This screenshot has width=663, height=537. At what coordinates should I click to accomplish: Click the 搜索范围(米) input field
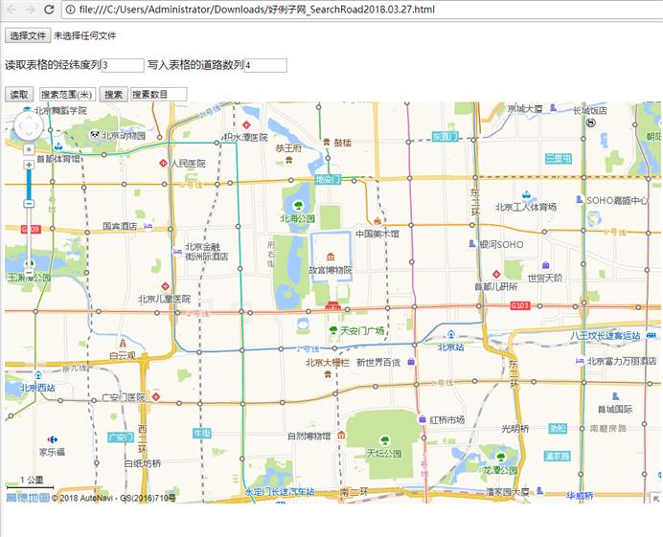pyautogui.click(x=67, y=94)
